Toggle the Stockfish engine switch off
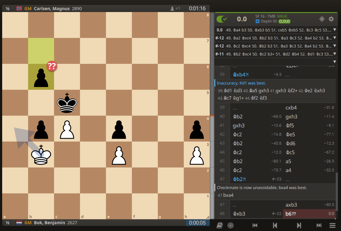The width and height of the screenshot is (341, 231). pyautogui.click(x=222, y=19)
